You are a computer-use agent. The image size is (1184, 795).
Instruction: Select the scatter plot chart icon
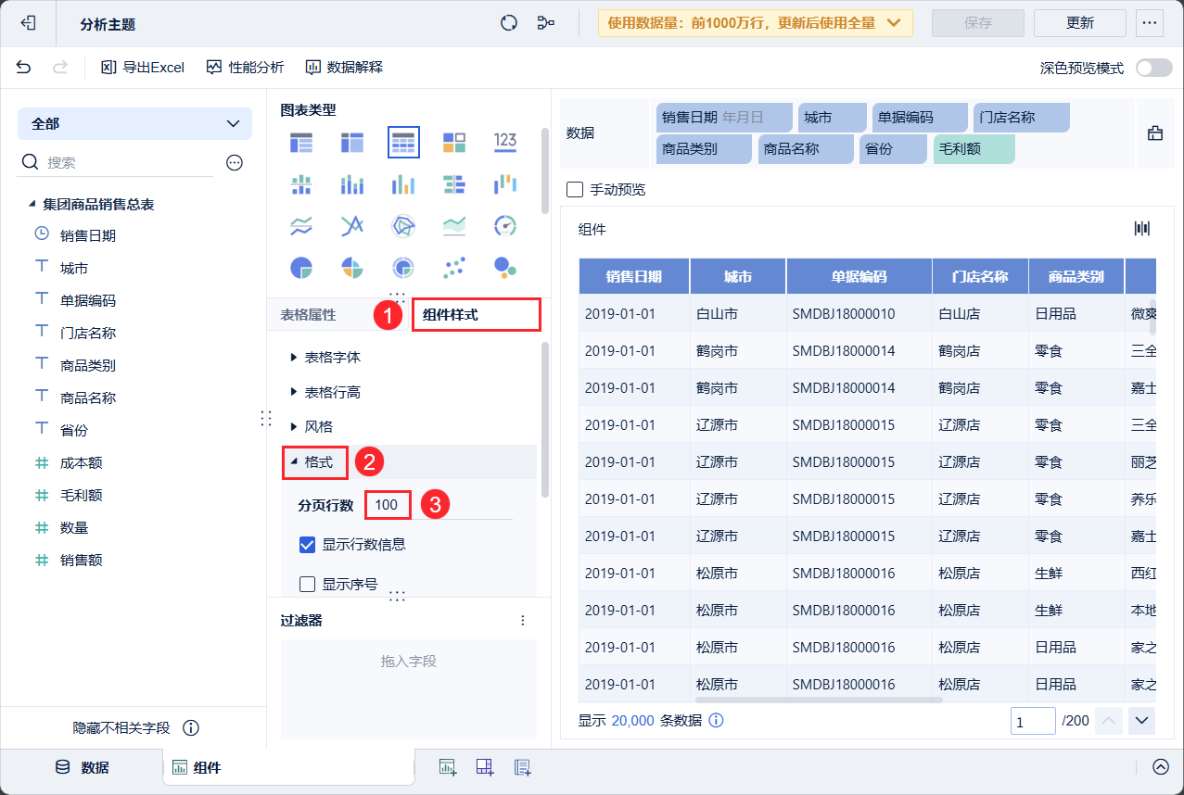454,268
